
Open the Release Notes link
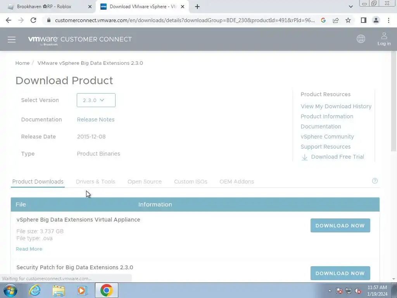[x=96, y=120]
